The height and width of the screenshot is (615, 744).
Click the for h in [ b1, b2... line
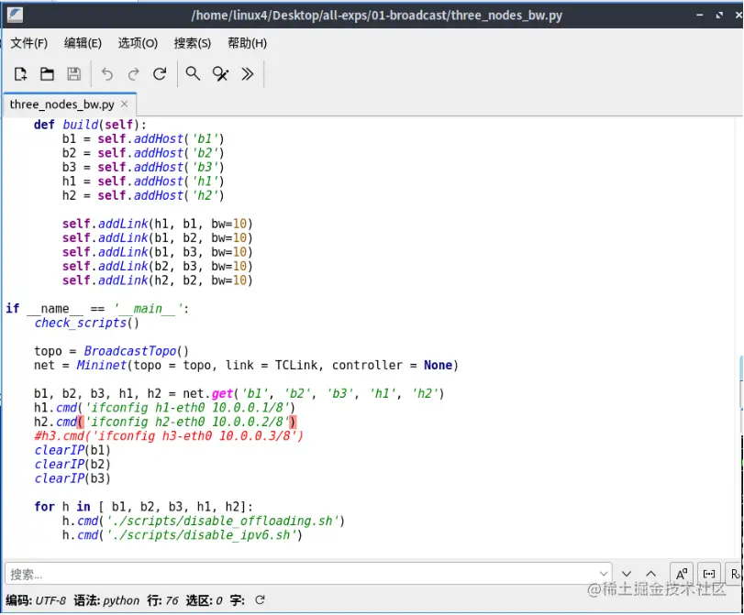pyautogui.click(x=143, y=507)
